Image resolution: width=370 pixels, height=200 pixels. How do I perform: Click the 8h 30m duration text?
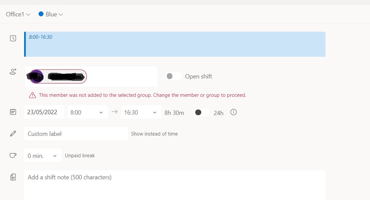[x=174, y=113]
